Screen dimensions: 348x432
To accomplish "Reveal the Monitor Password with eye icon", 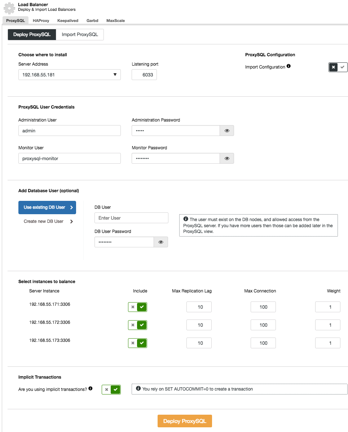I will coord(227,158).
